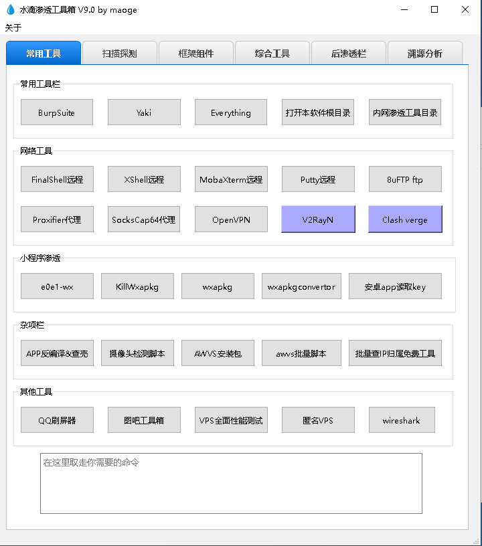
Task: Open Clash verge
Action: point(405,219)
